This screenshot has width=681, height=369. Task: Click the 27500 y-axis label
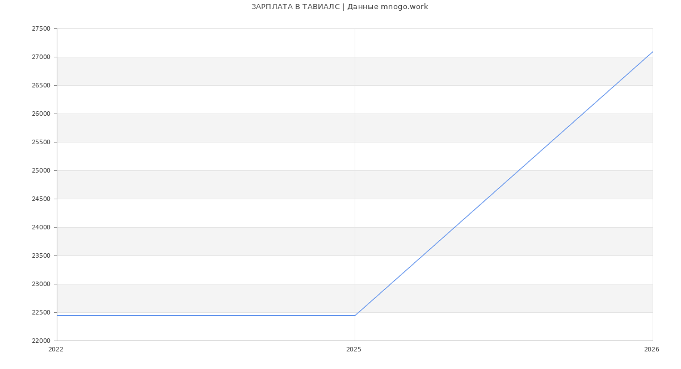coord(41,29)
